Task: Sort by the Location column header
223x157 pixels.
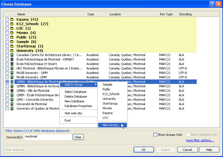Action: 132,14
